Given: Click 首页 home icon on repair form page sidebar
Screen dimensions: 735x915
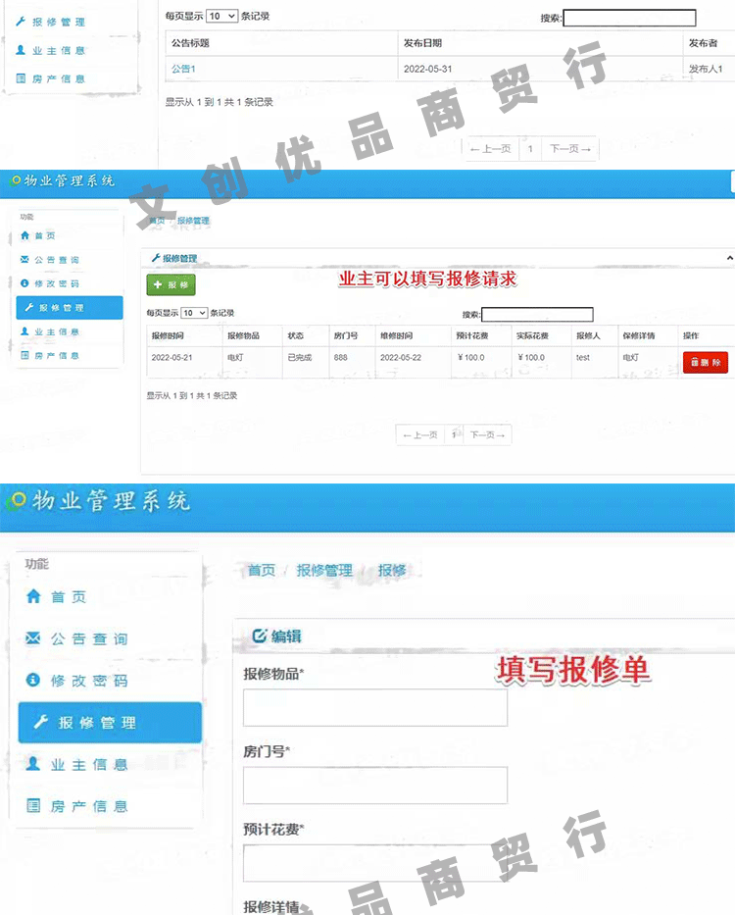Looking at the screenshot, I should 33,596.
